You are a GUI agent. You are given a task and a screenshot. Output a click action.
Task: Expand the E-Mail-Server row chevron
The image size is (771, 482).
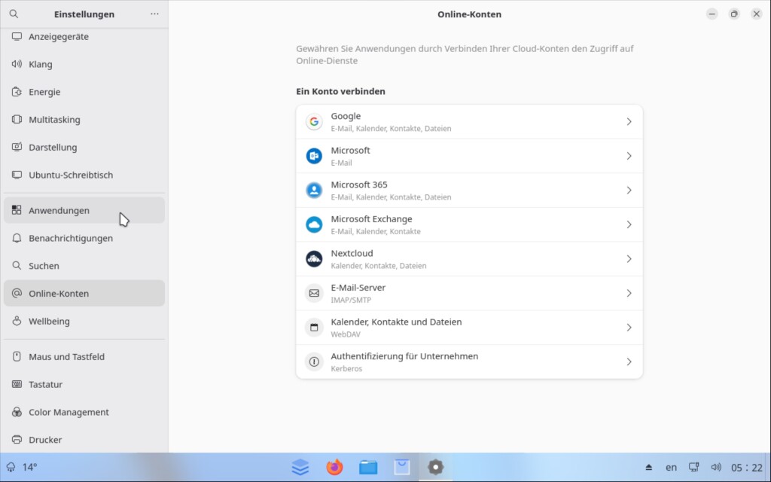(x=629, y=293)
